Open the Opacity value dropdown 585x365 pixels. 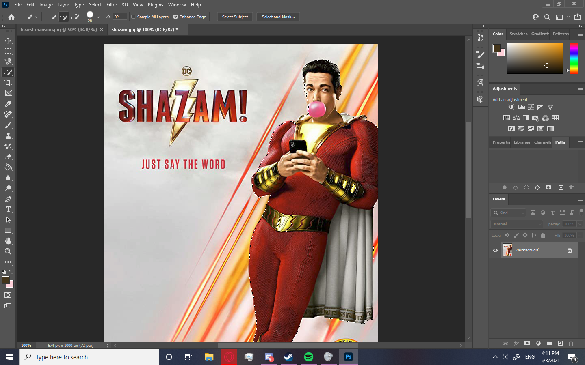pyautogui.click(x=580, y=224)
